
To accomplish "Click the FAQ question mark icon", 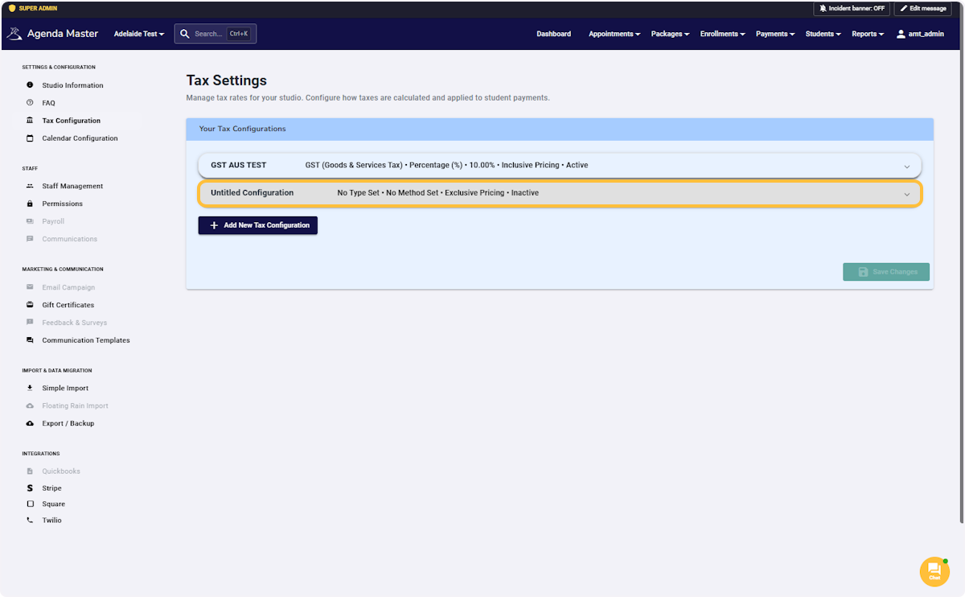I will [x=30, y=103].
